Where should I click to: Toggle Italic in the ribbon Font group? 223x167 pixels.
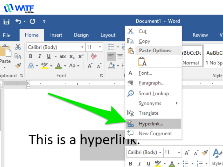coord(40,57)
